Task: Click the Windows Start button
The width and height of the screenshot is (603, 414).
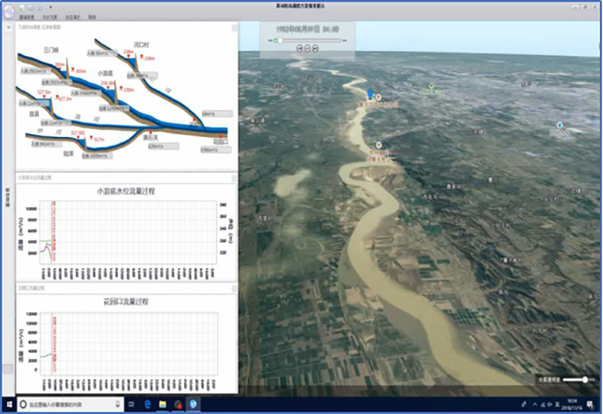Action: click(x=9, y=404)
